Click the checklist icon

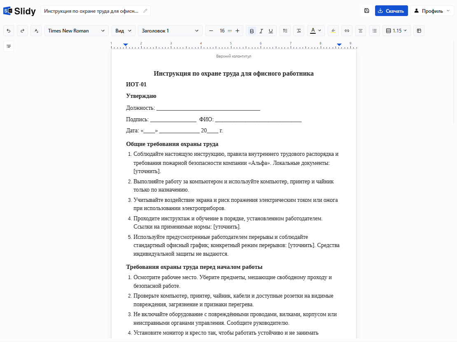(x=285, y=30)
